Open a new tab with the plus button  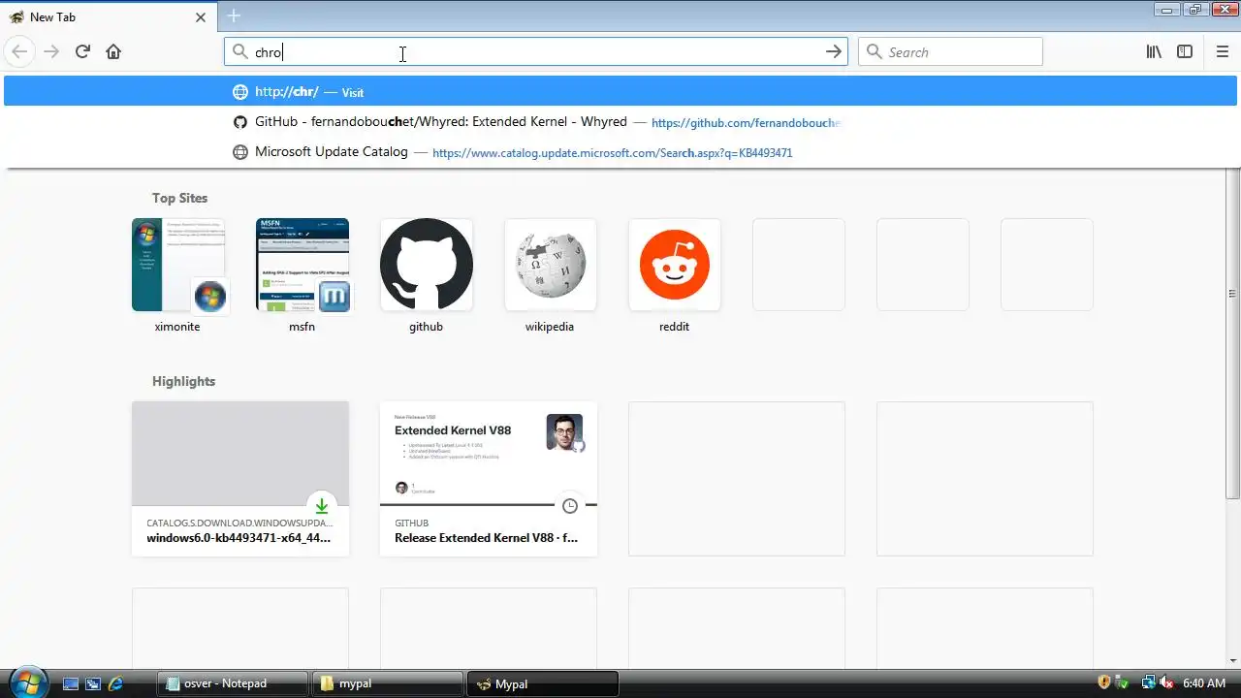tap(234, 16)
